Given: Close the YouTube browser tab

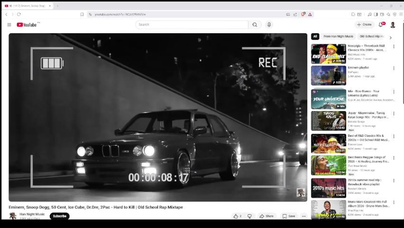Looking at the screenshot, I should (x=50, y=6).
